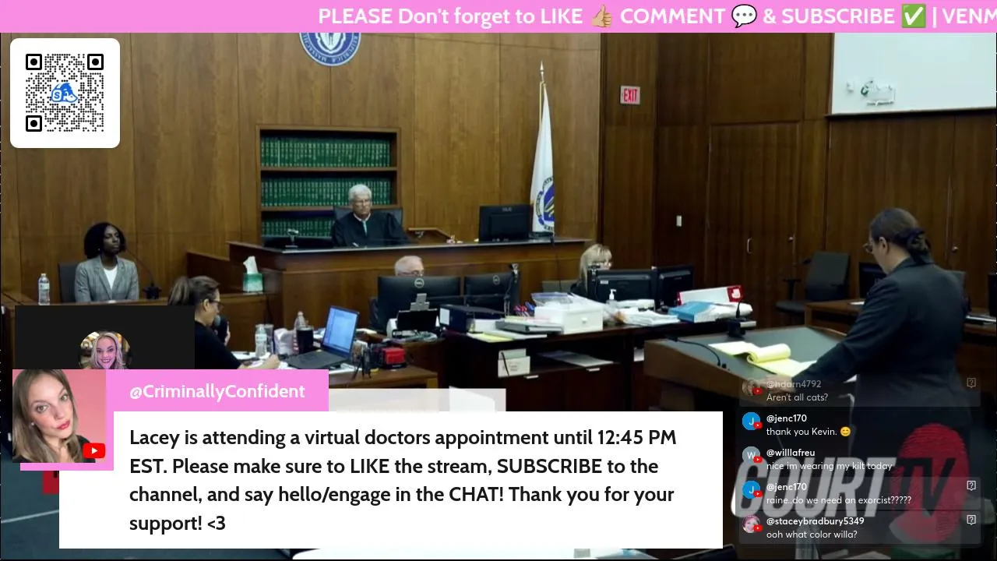Open the avatar of chat user @willlafreu
Screen dimensions: 997x561
751,457
